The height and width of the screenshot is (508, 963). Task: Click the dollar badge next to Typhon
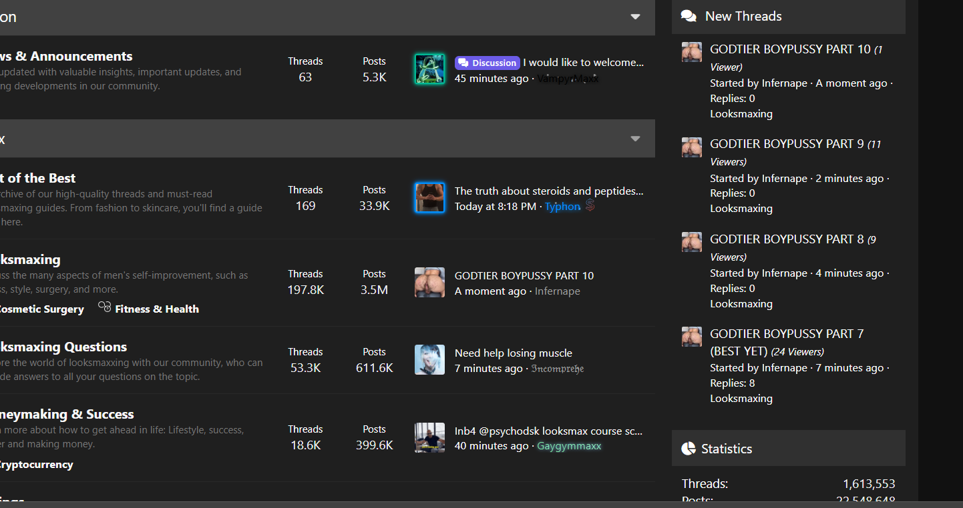pyautogui.click(x=590, y=206)
